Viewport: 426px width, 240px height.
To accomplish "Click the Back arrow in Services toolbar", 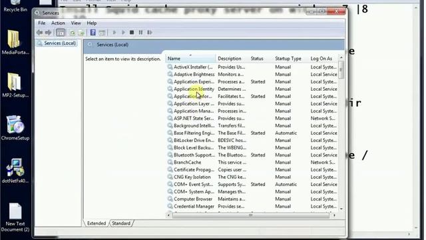I will 40,33.
